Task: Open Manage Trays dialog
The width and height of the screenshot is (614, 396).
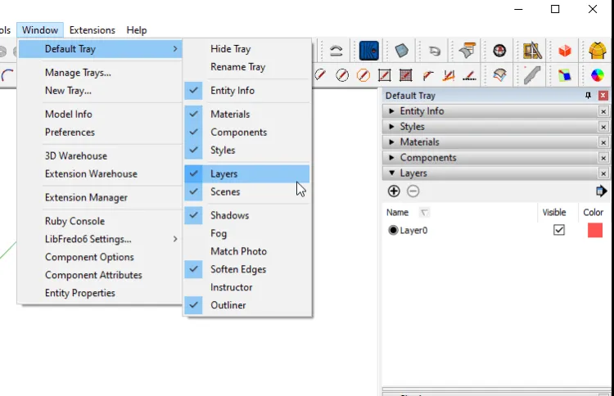Action: (x=100, y=72)
